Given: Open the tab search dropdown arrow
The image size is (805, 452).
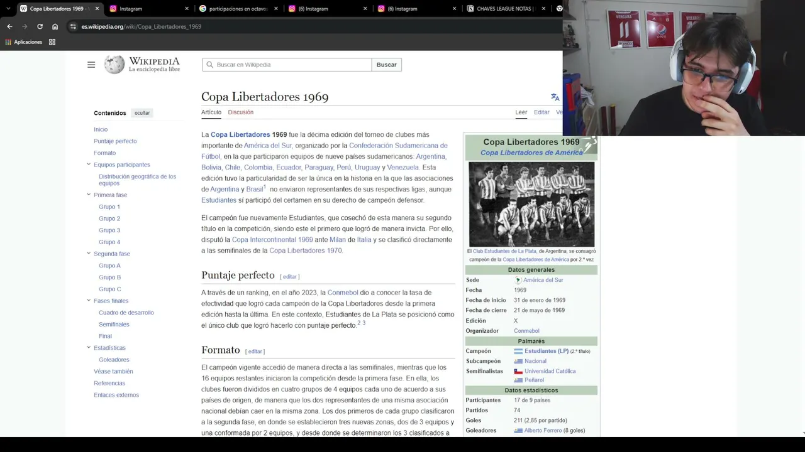Looking at the screenshot, I should click(x=8, y=9).
